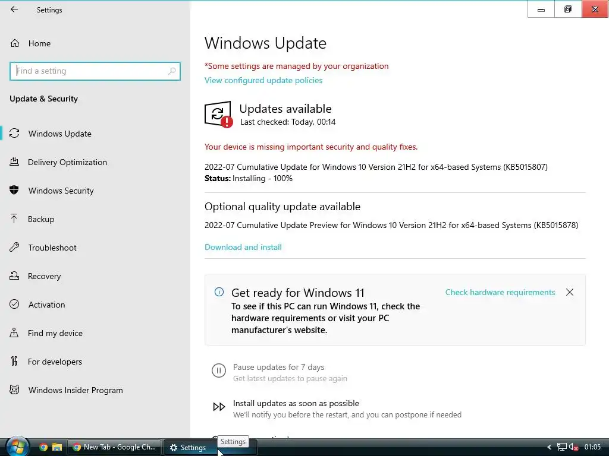Click the clock showing 01:05
Image resolution: width=609 pixels, height=456 pixels.
click(x=592, y=447)
